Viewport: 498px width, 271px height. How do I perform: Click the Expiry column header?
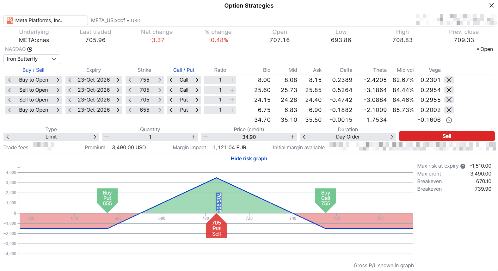point(94,70)
